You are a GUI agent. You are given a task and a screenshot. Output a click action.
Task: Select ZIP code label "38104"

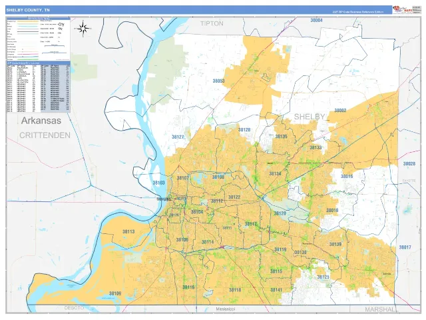[x=197, y=212]
